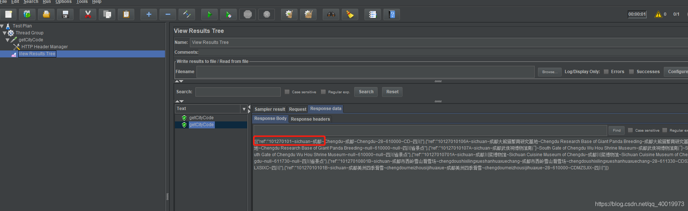
Task: Select the highlighted getCityCode result
Action: coord(201,125)
